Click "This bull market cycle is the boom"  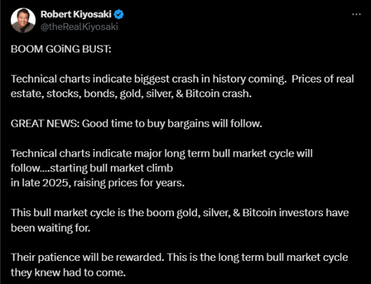(93, 213)
